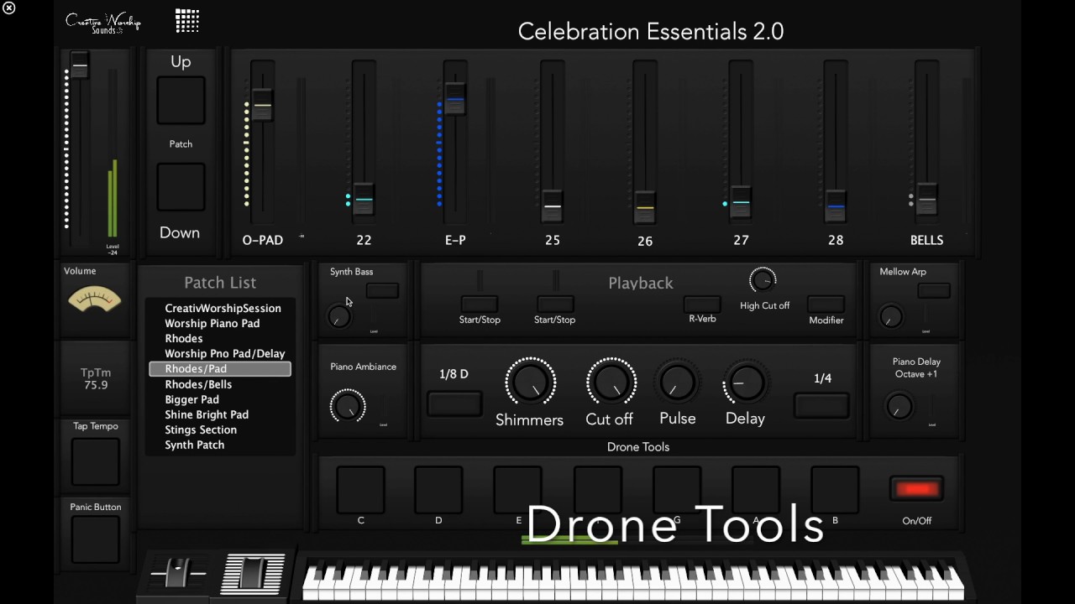Select the Rhodes/Bells patch

click(198, 384)
